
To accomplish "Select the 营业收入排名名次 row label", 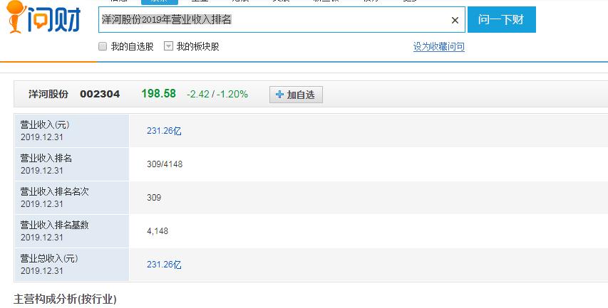I will coord(55,191).
